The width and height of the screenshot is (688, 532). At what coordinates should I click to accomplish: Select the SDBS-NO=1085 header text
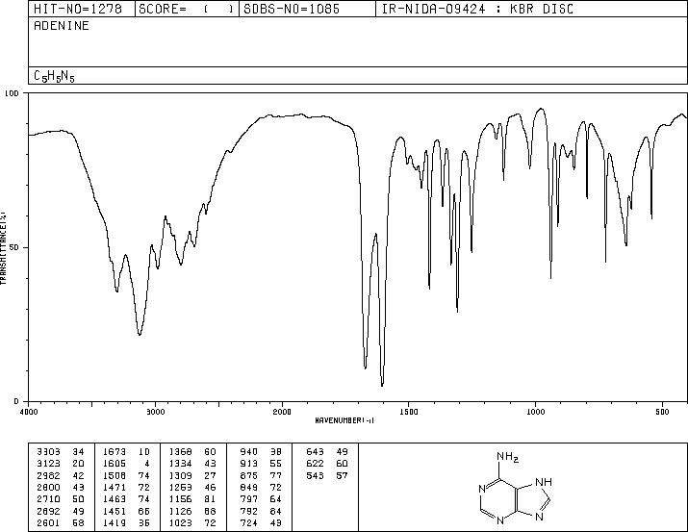click(292, 9)
